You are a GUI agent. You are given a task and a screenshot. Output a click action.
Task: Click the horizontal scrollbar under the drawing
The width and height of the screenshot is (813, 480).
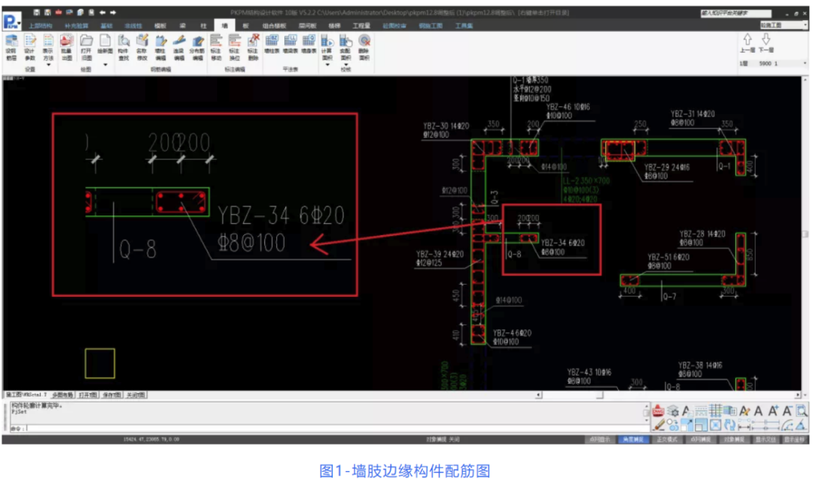point(668,395)
